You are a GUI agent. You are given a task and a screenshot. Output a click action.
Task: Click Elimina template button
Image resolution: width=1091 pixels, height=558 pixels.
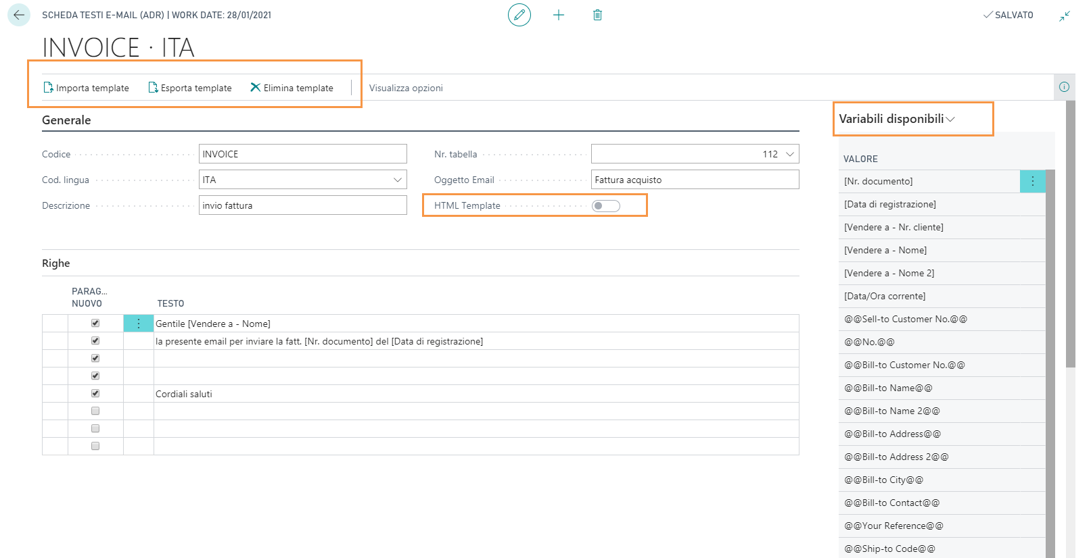292,88
